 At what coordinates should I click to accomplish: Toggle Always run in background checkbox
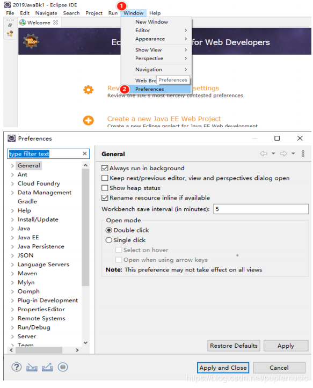105,169
